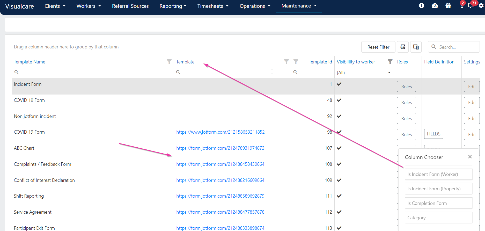
Task: Toggle visibility checkmark for ABC Chart
Action: click(x=339, y=148)
